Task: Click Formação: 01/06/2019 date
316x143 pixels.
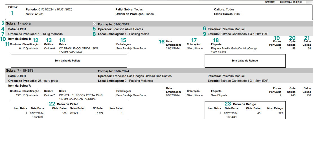Action: [x=113, y=24]
